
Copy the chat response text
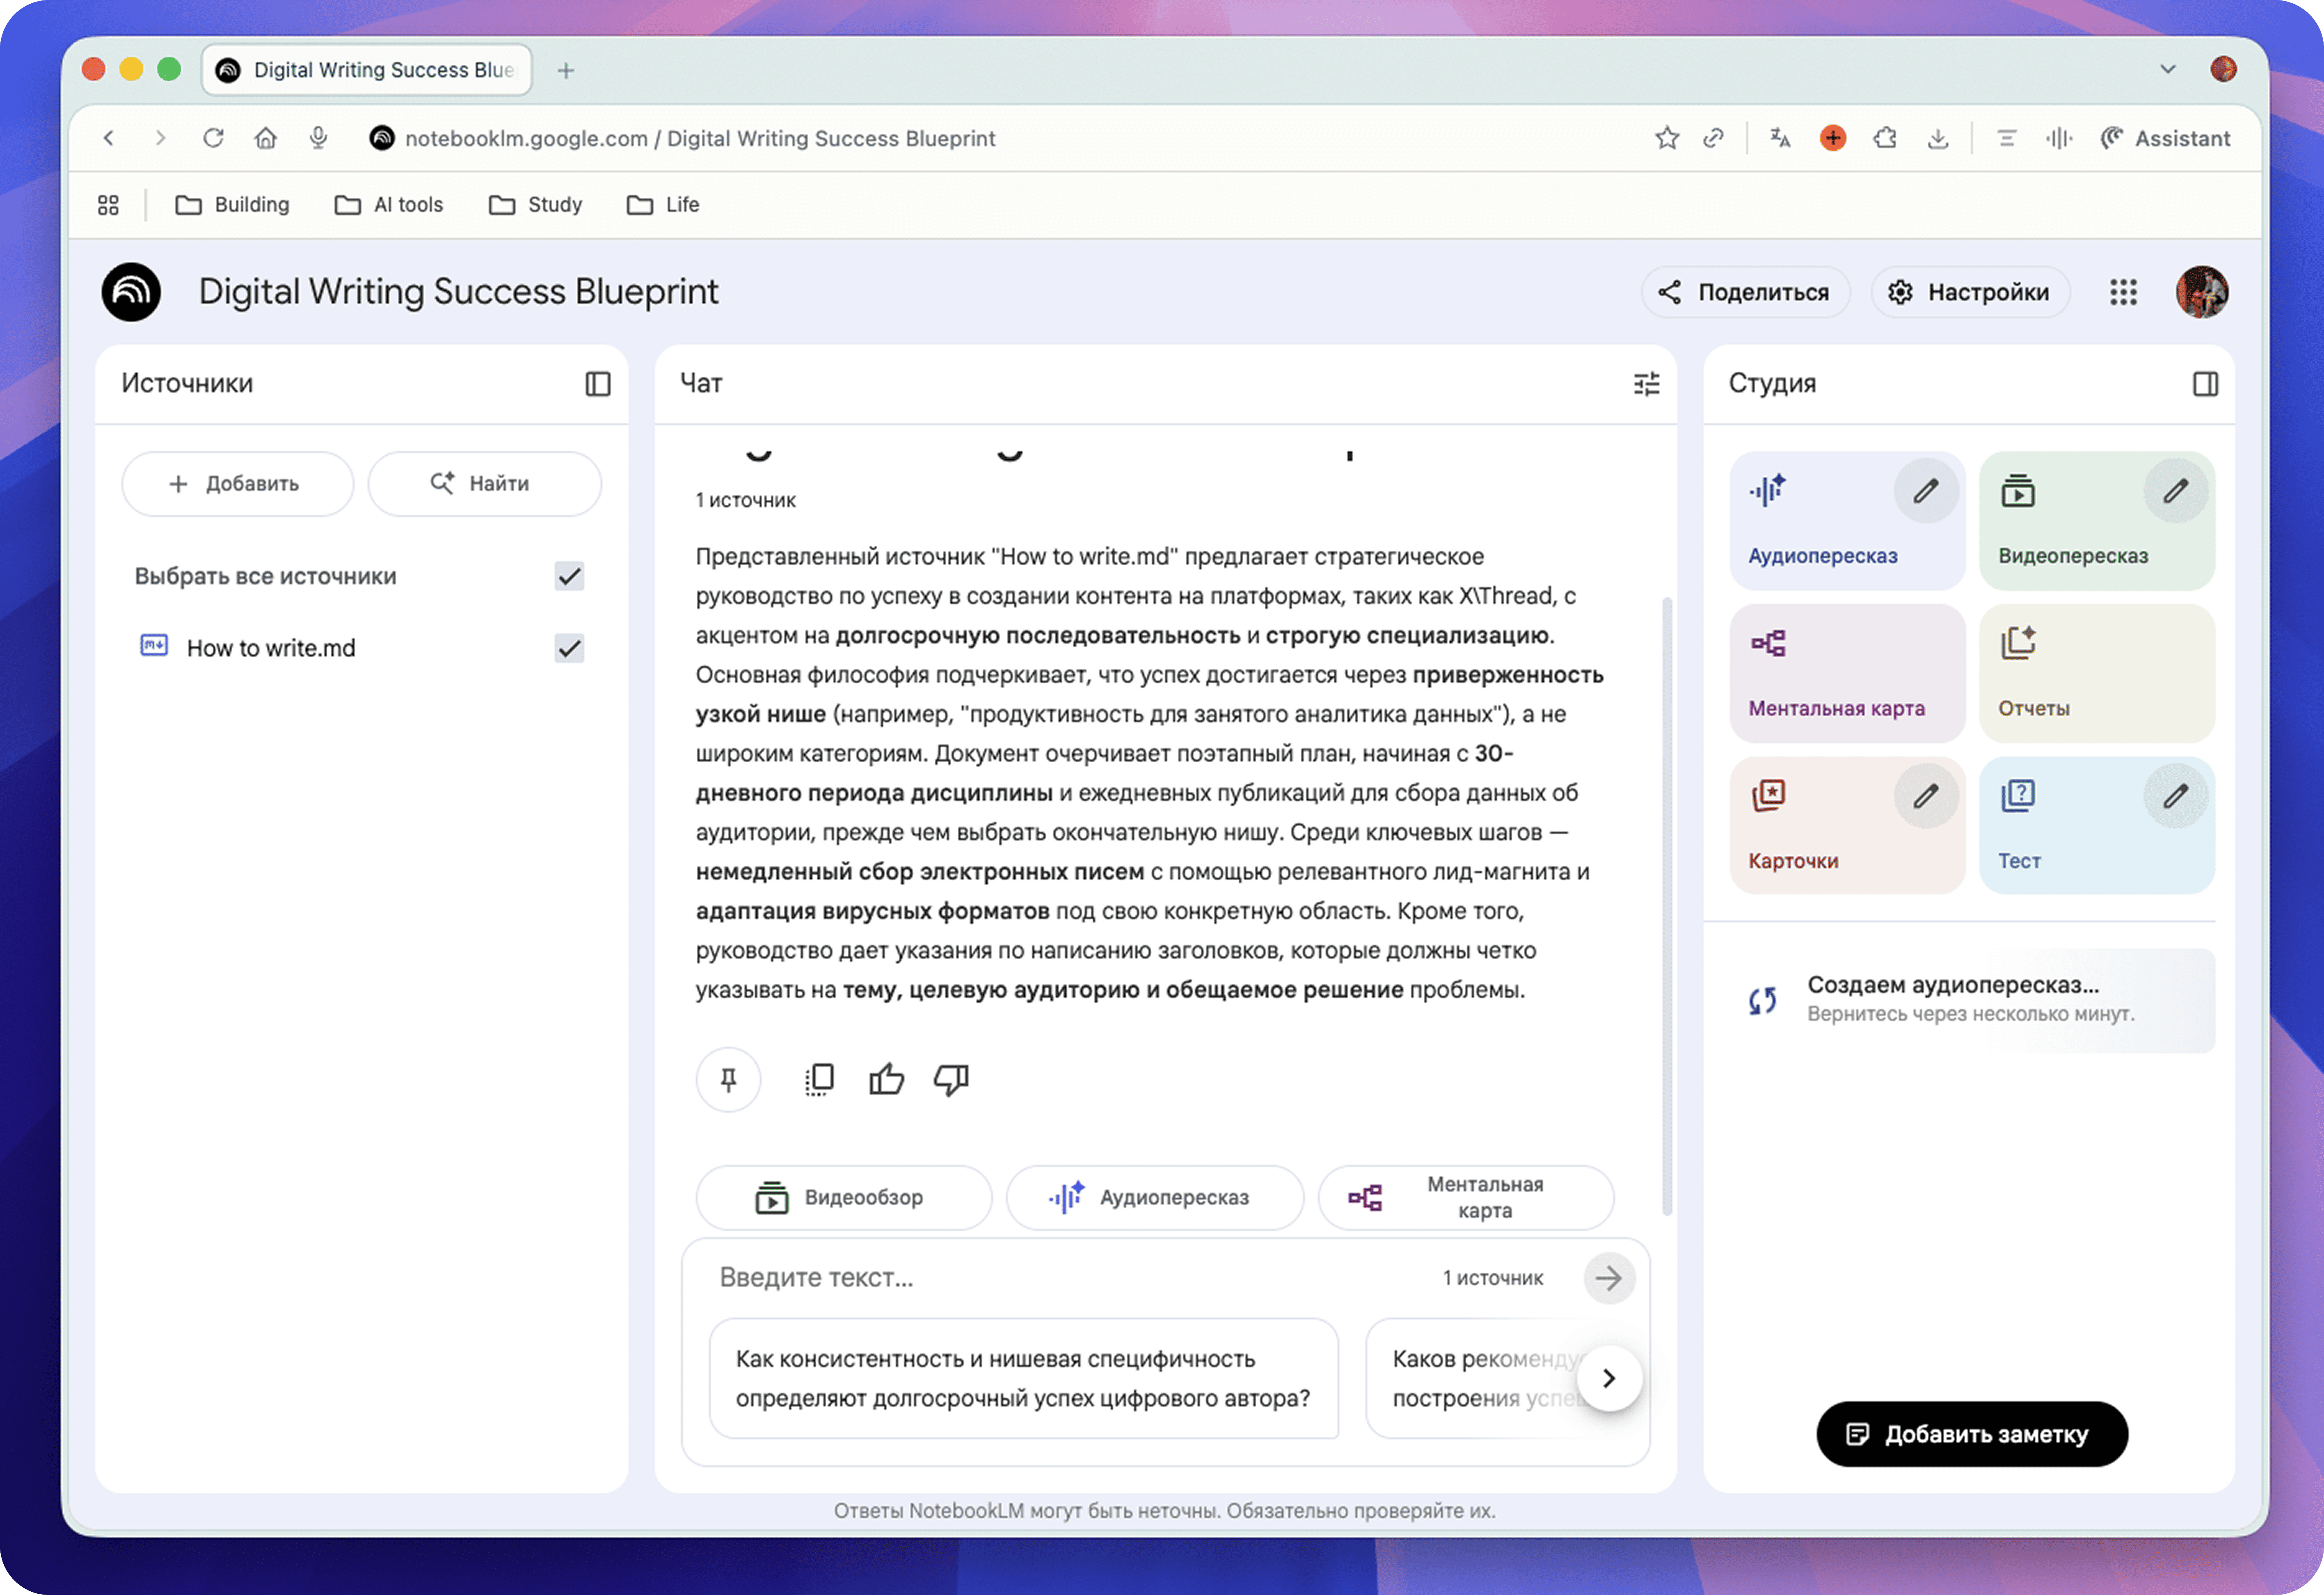[819, 1079]
